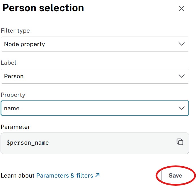Click the Property field caption
This screenshot has height=186, width=196.
pos(13,95)
